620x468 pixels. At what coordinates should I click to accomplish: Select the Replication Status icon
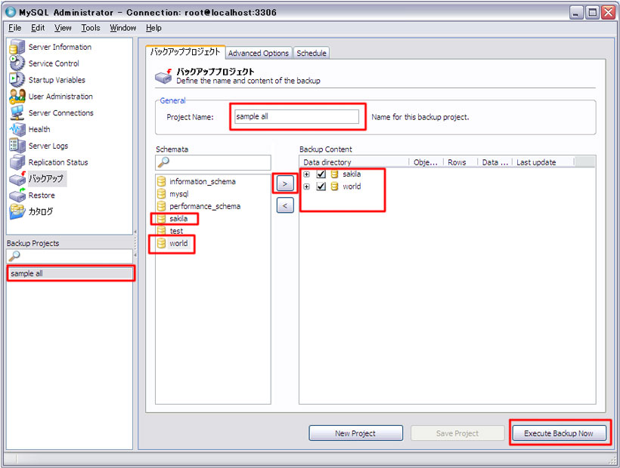pos(17,162)
